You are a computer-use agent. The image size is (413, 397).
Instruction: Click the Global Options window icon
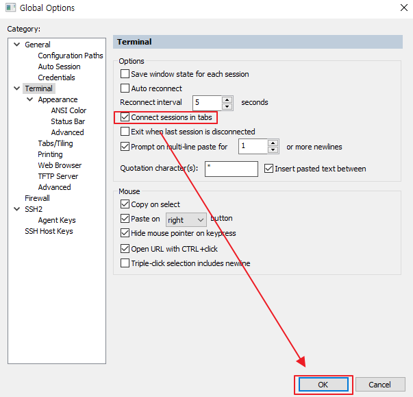click(10, 8)
